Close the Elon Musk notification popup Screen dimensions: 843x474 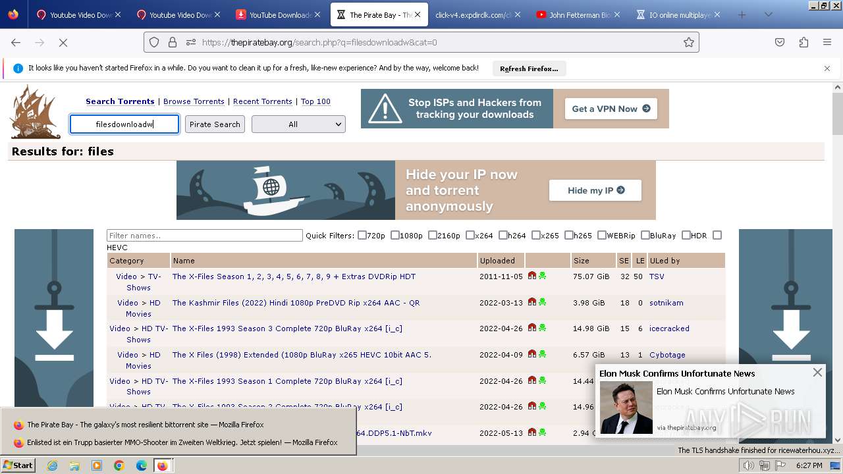[x=817, y=373]
